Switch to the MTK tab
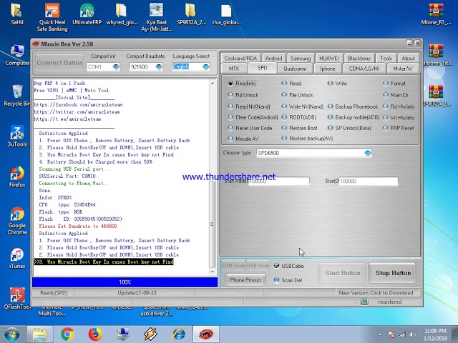This screenshot has width=458, height=343. (x=234, y=69)
